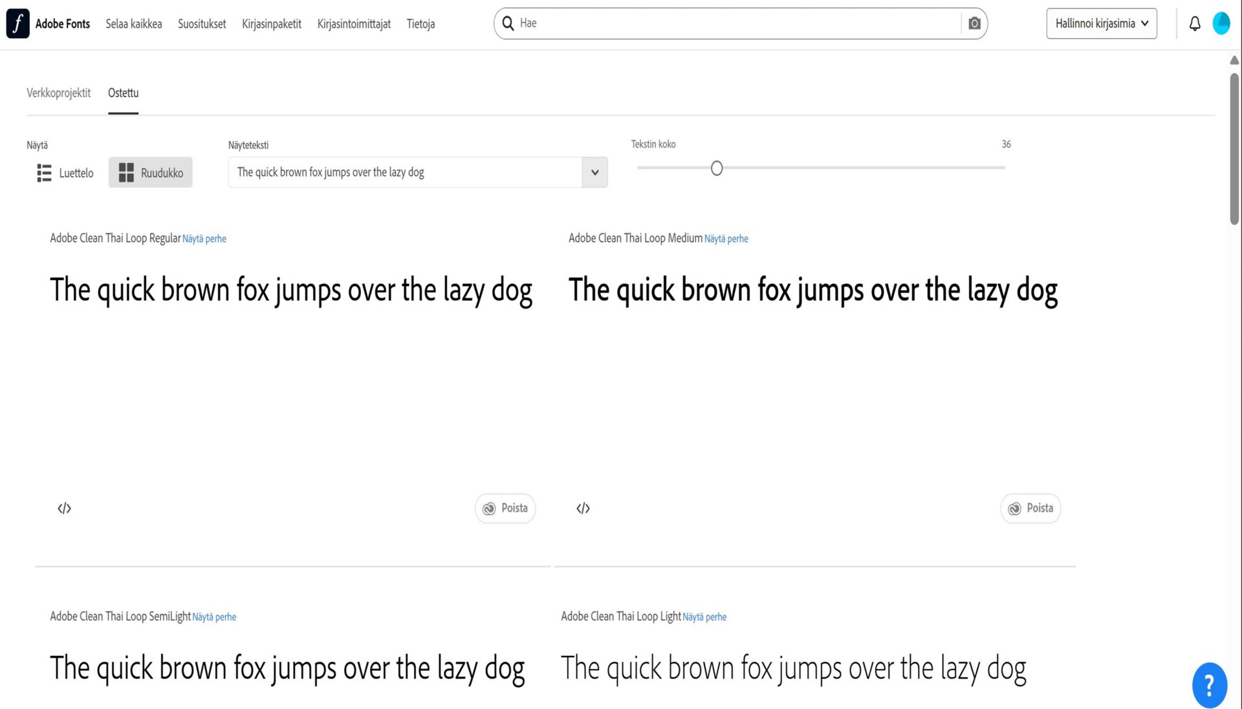Open the Kirjasinpaketit menu item
This screenshot has width=1242, height=709.
(x=271, y=24)
